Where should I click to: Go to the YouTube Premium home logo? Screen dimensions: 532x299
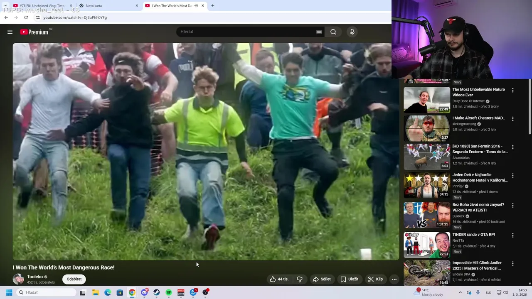pos(34,32)
